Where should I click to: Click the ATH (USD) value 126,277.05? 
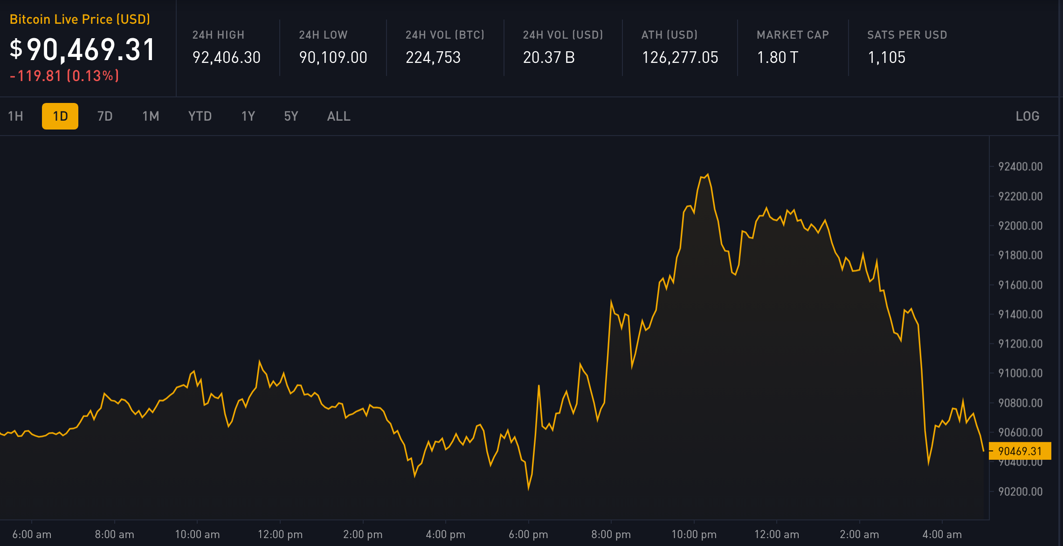pos(680,57)
